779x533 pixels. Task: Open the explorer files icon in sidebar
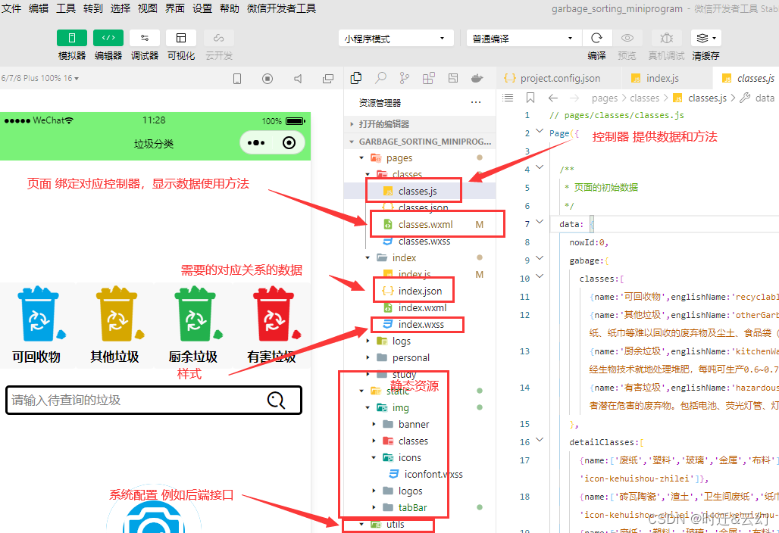click(x=355, y=78)
